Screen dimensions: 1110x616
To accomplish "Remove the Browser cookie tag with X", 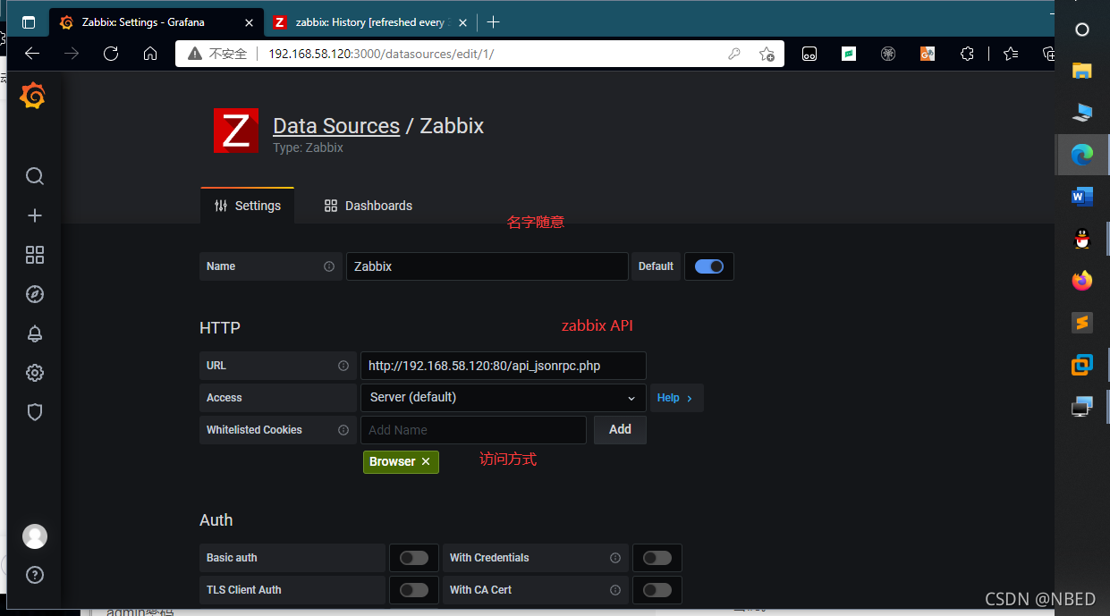I will [x=426, y=461].
